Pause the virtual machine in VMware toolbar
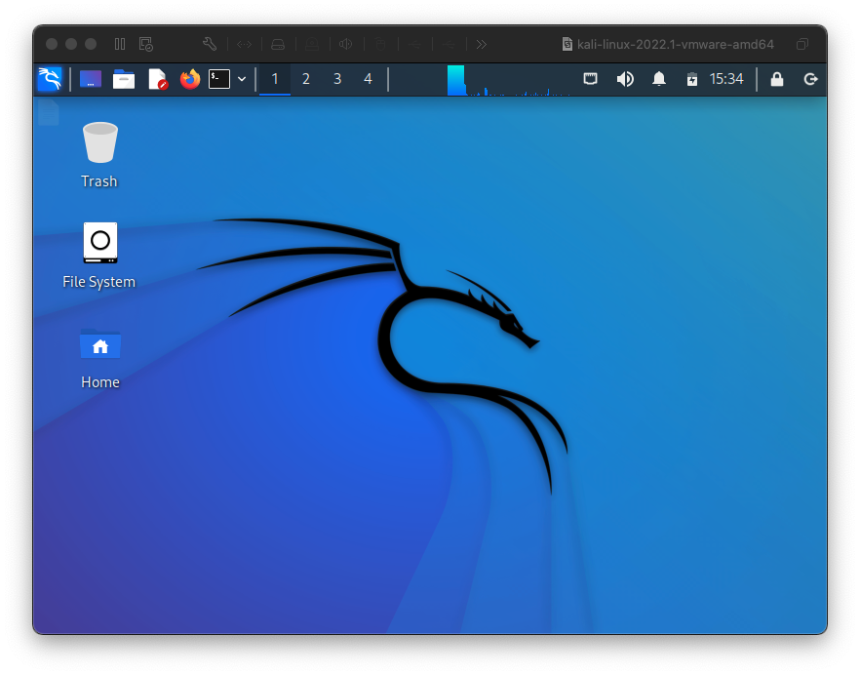The image size is (860, 675). pyautogui.click(x=120, y=44)
